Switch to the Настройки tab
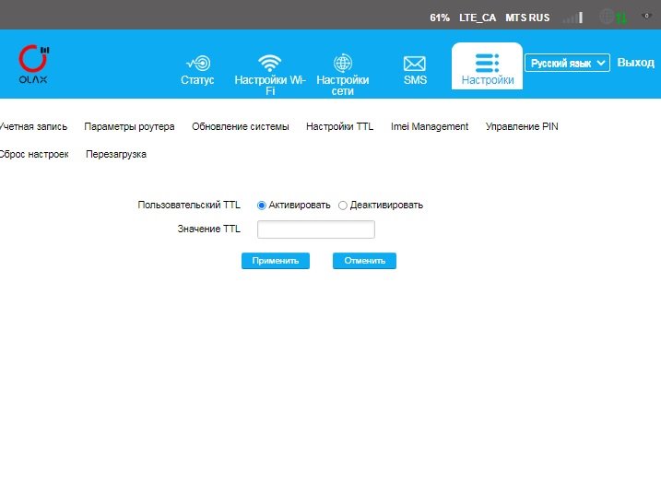This screenshot has width=661, height=494. click(x=487, y=67)
